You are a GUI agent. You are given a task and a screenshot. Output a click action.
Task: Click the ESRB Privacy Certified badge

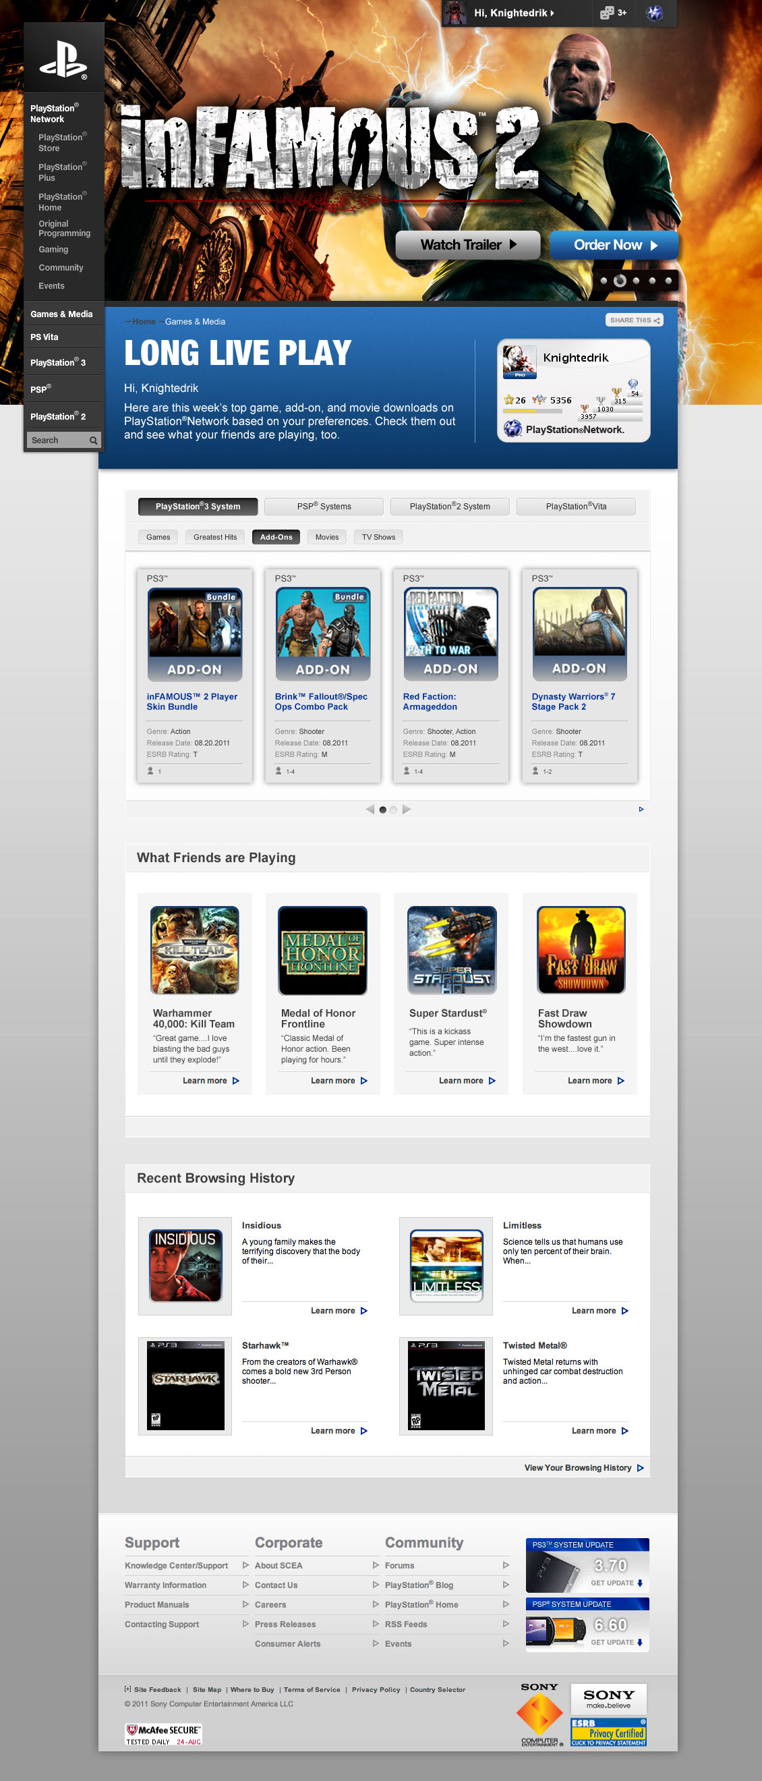[x=608, y=1732]
